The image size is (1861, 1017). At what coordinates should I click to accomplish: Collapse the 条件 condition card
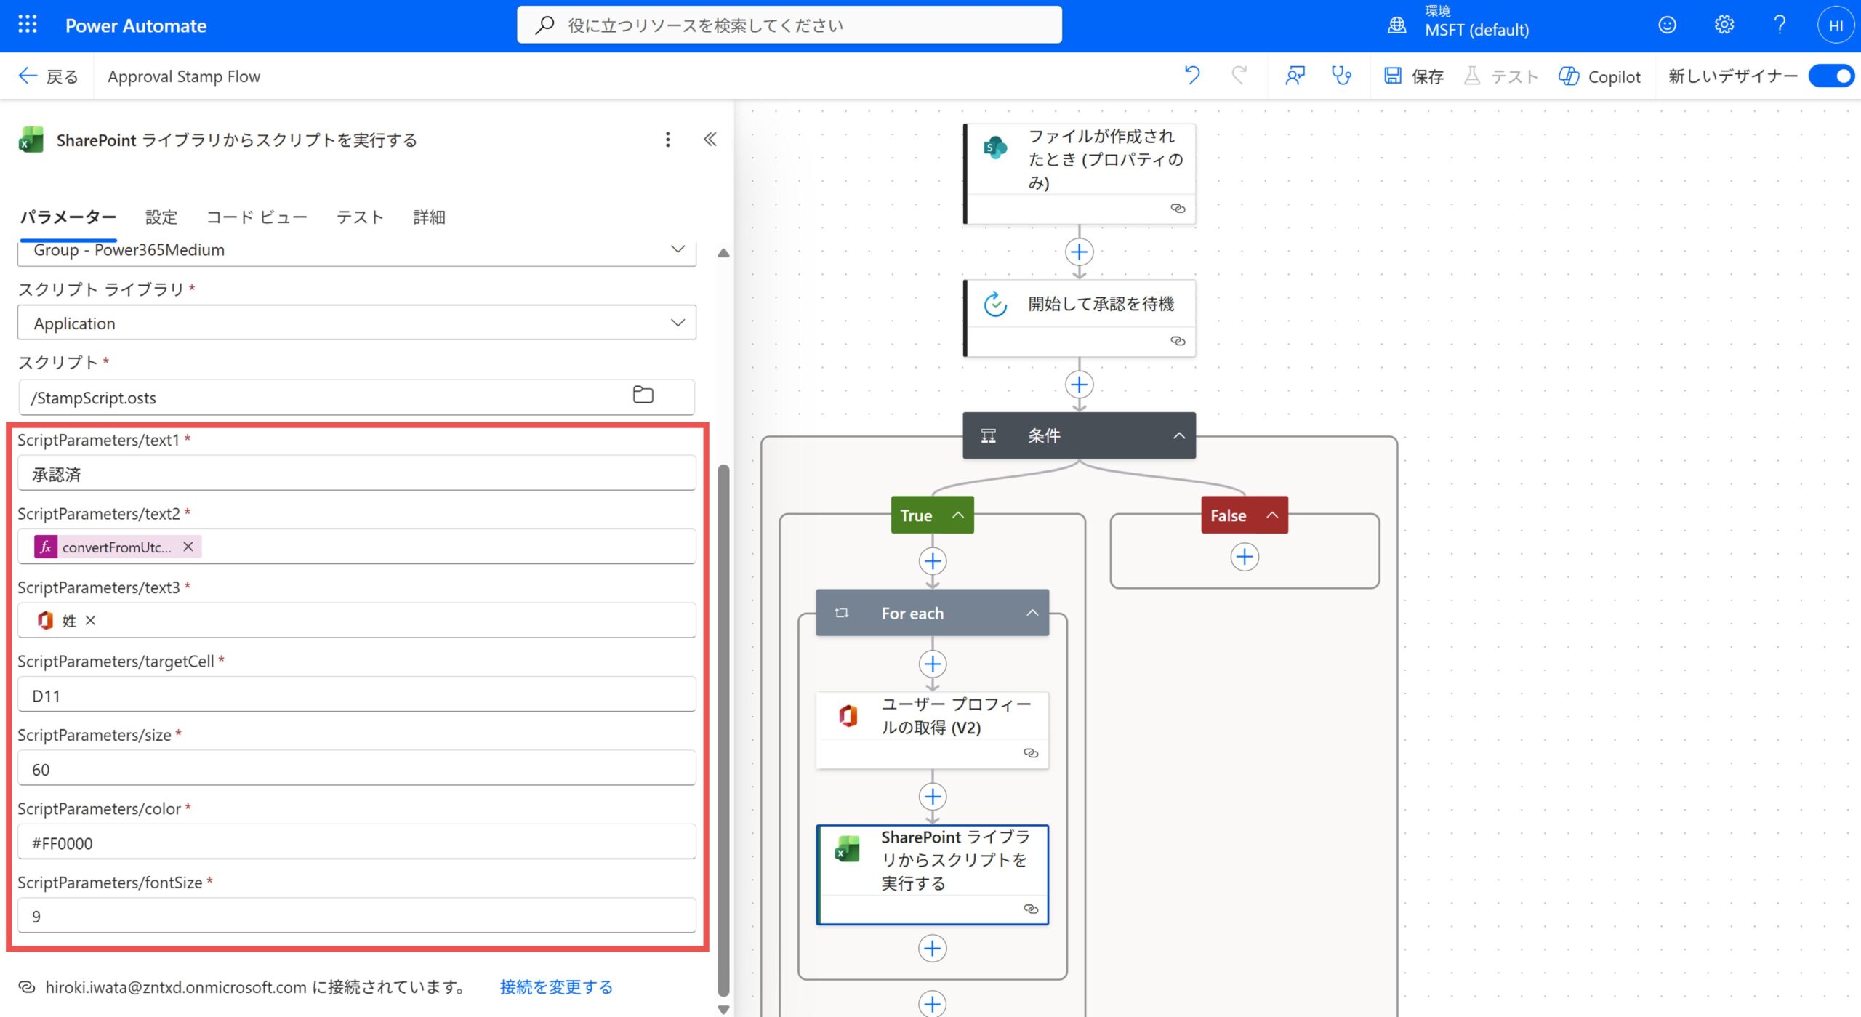click(1179, 435)
